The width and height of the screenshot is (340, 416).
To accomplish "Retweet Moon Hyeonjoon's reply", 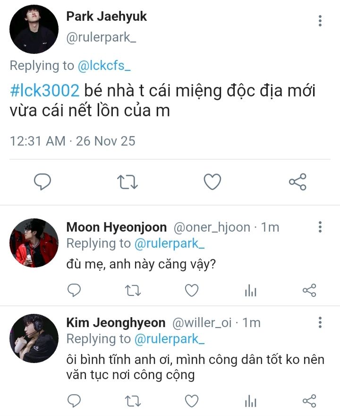I will 133,290.
